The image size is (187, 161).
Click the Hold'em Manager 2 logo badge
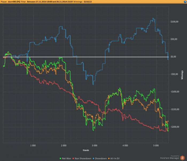182,158
